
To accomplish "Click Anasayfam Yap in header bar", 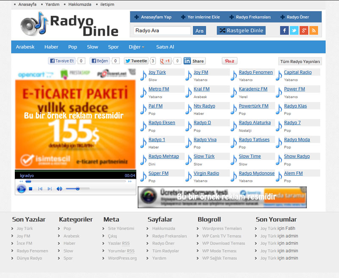I will pyautogui.click(x=153, y=17).
